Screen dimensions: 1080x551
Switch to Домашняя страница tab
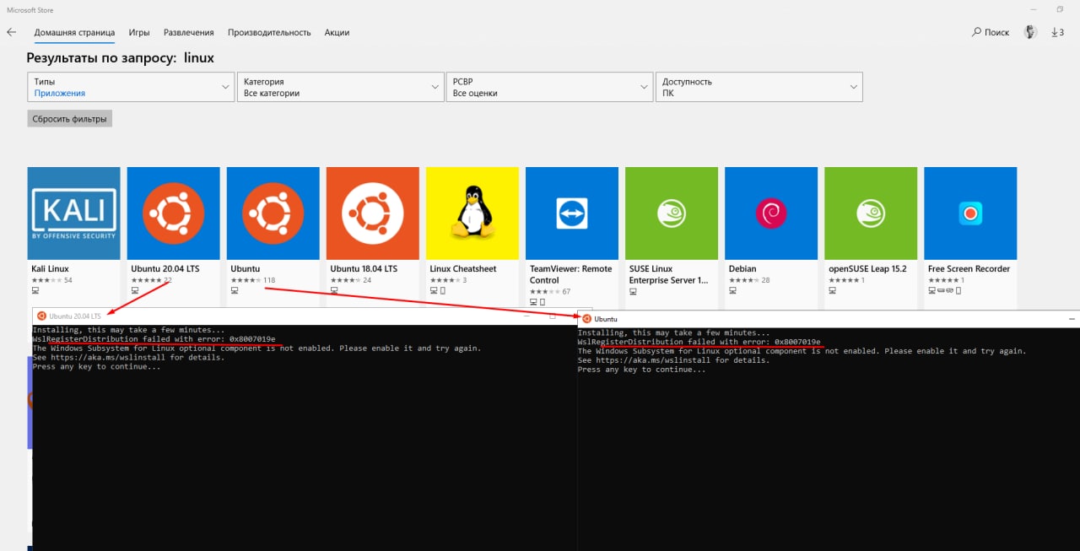click(x=74, y=32)
